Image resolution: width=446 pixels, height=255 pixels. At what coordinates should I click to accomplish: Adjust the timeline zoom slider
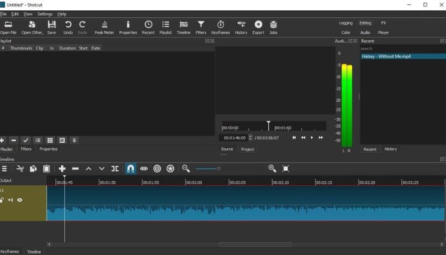coord(219,169)
